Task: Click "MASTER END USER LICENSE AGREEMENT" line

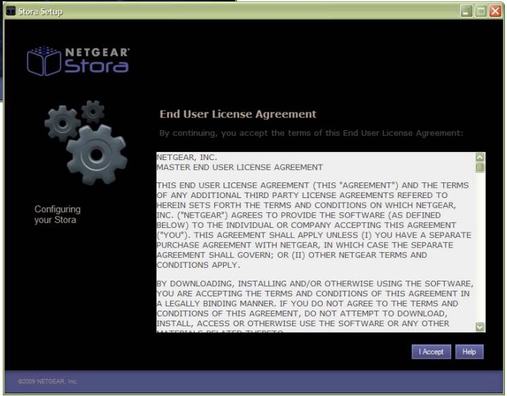Action: [x=239, y=167]
